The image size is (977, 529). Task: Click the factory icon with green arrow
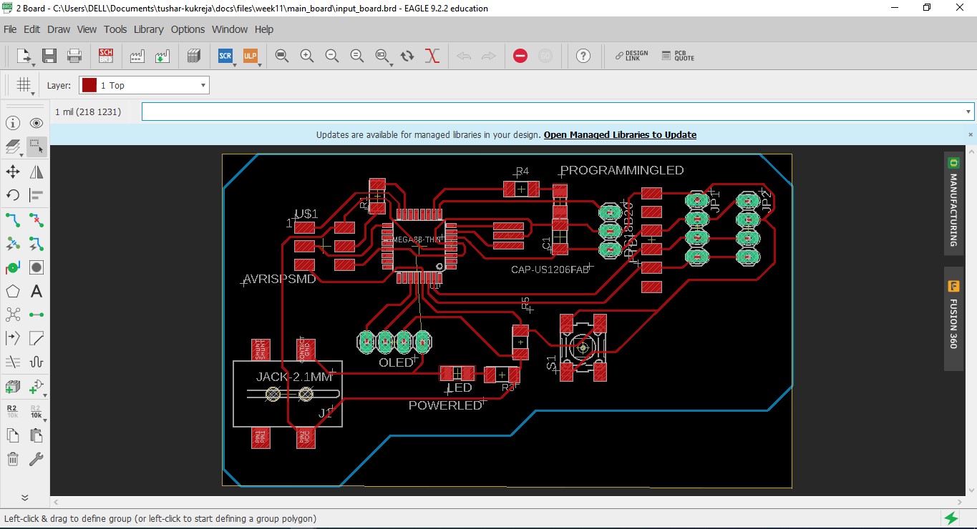(x=162, y=56)
